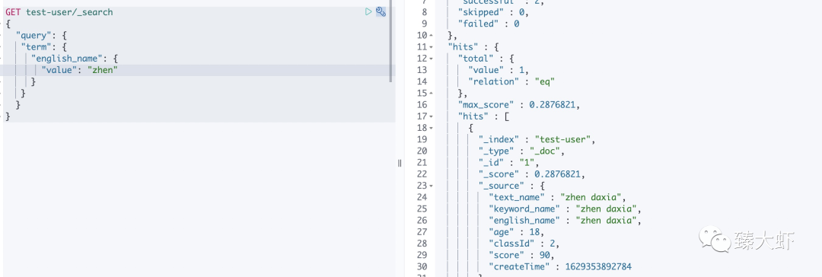Click the "query" key in the request

tap(33, 35)
